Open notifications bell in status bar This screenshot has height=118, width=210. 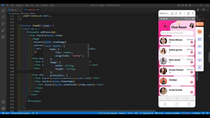pyautogui.click(x=207, y=113)
